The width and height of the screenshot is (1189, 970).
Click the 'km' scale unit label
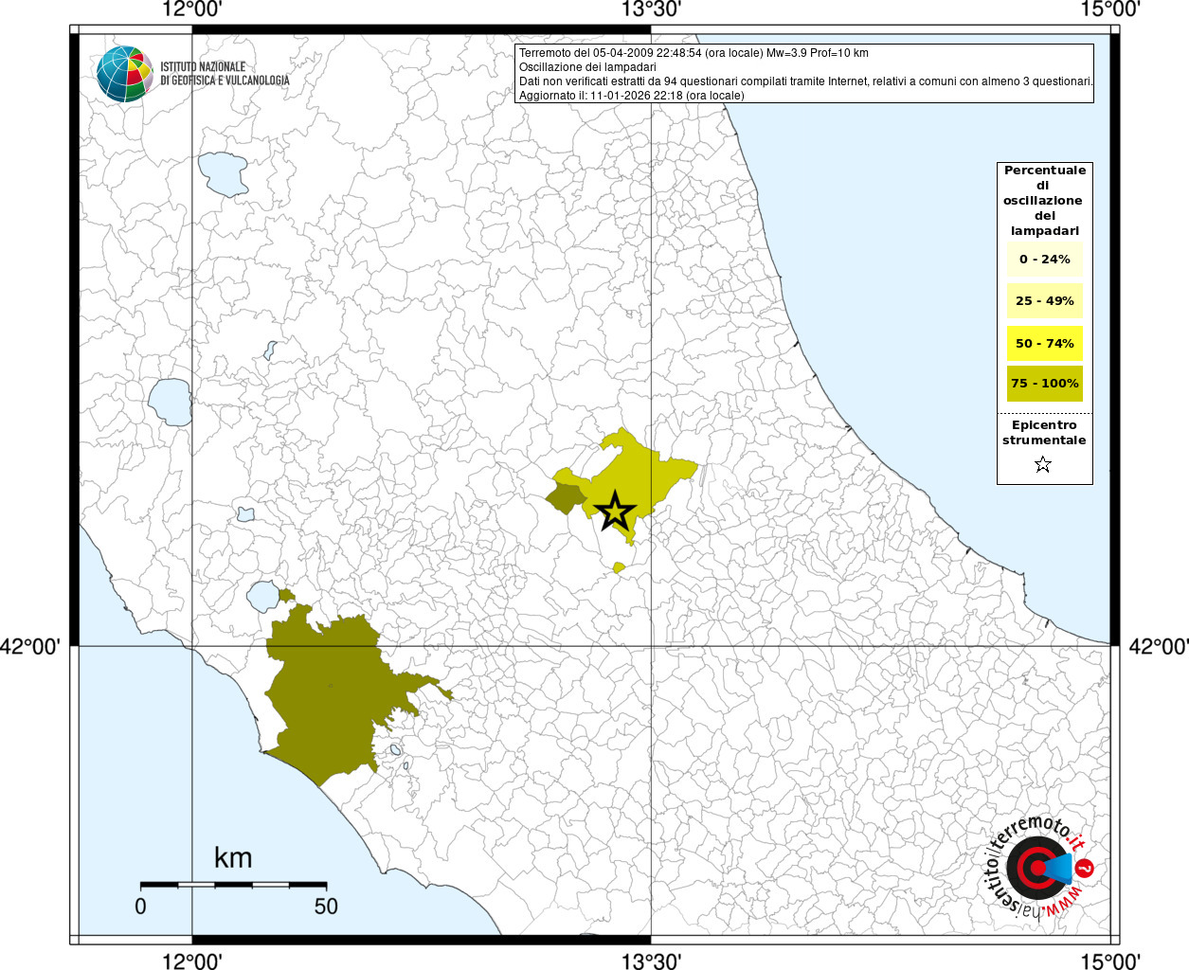pyautogui.click(x=233, y=857)
